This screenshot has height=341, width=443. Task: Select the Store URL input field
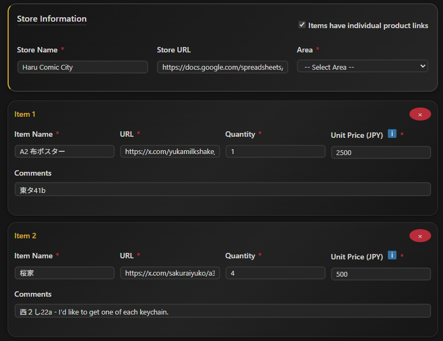coord(222,66)
